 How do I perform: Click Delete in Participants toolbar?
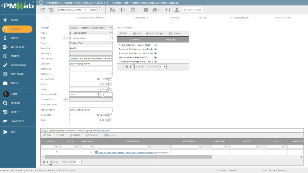174,33
